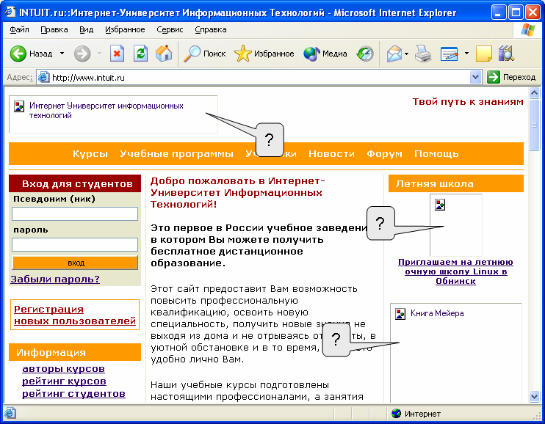545x424 pixels.
Task: Click the Летняя школа section header
Action: 456,183
